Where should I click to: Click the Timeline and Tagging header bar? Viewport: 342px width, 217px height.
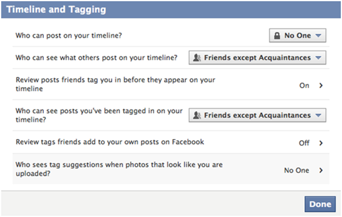(171, 10)
